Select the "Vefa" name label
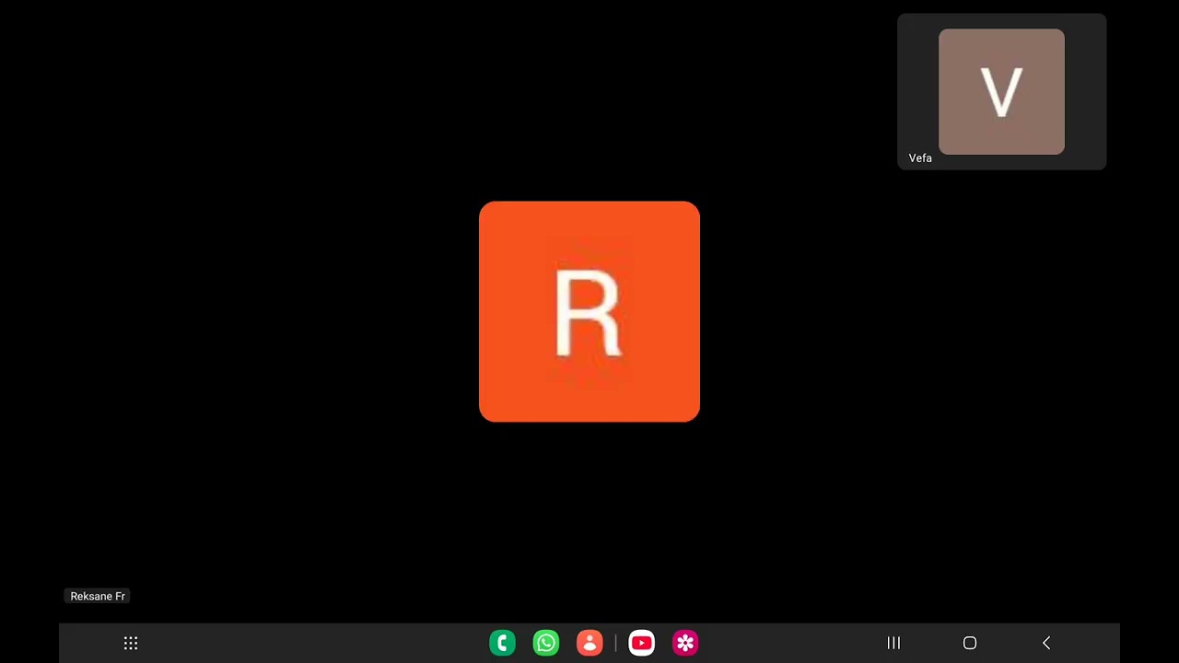The height and width of the screenshot is (663, 1179). point(920,158)
